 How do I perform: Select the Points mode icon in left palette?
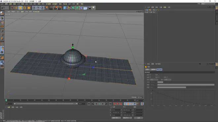pyautogui.click(x=2, y=31)
